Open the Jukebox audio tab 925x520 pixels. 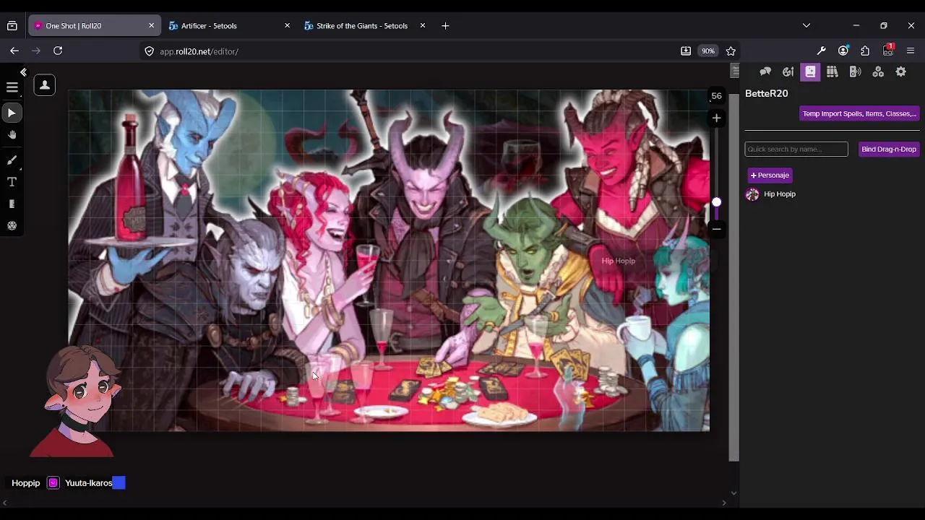(856, 71)
